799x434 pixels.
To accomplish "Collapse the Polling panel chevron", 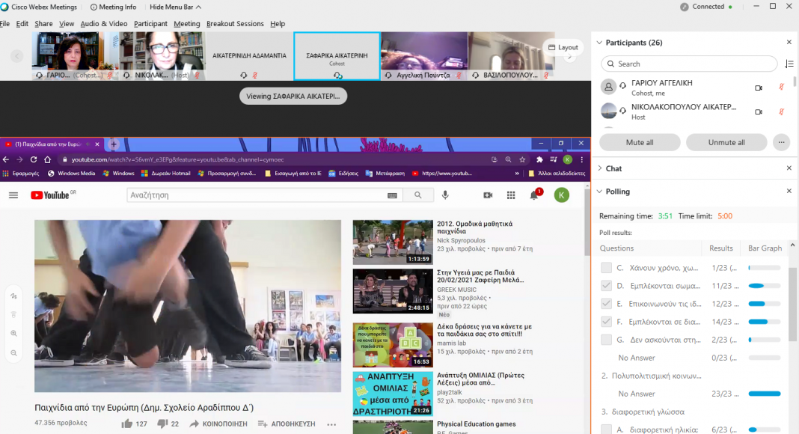I will tap(598, 192).
